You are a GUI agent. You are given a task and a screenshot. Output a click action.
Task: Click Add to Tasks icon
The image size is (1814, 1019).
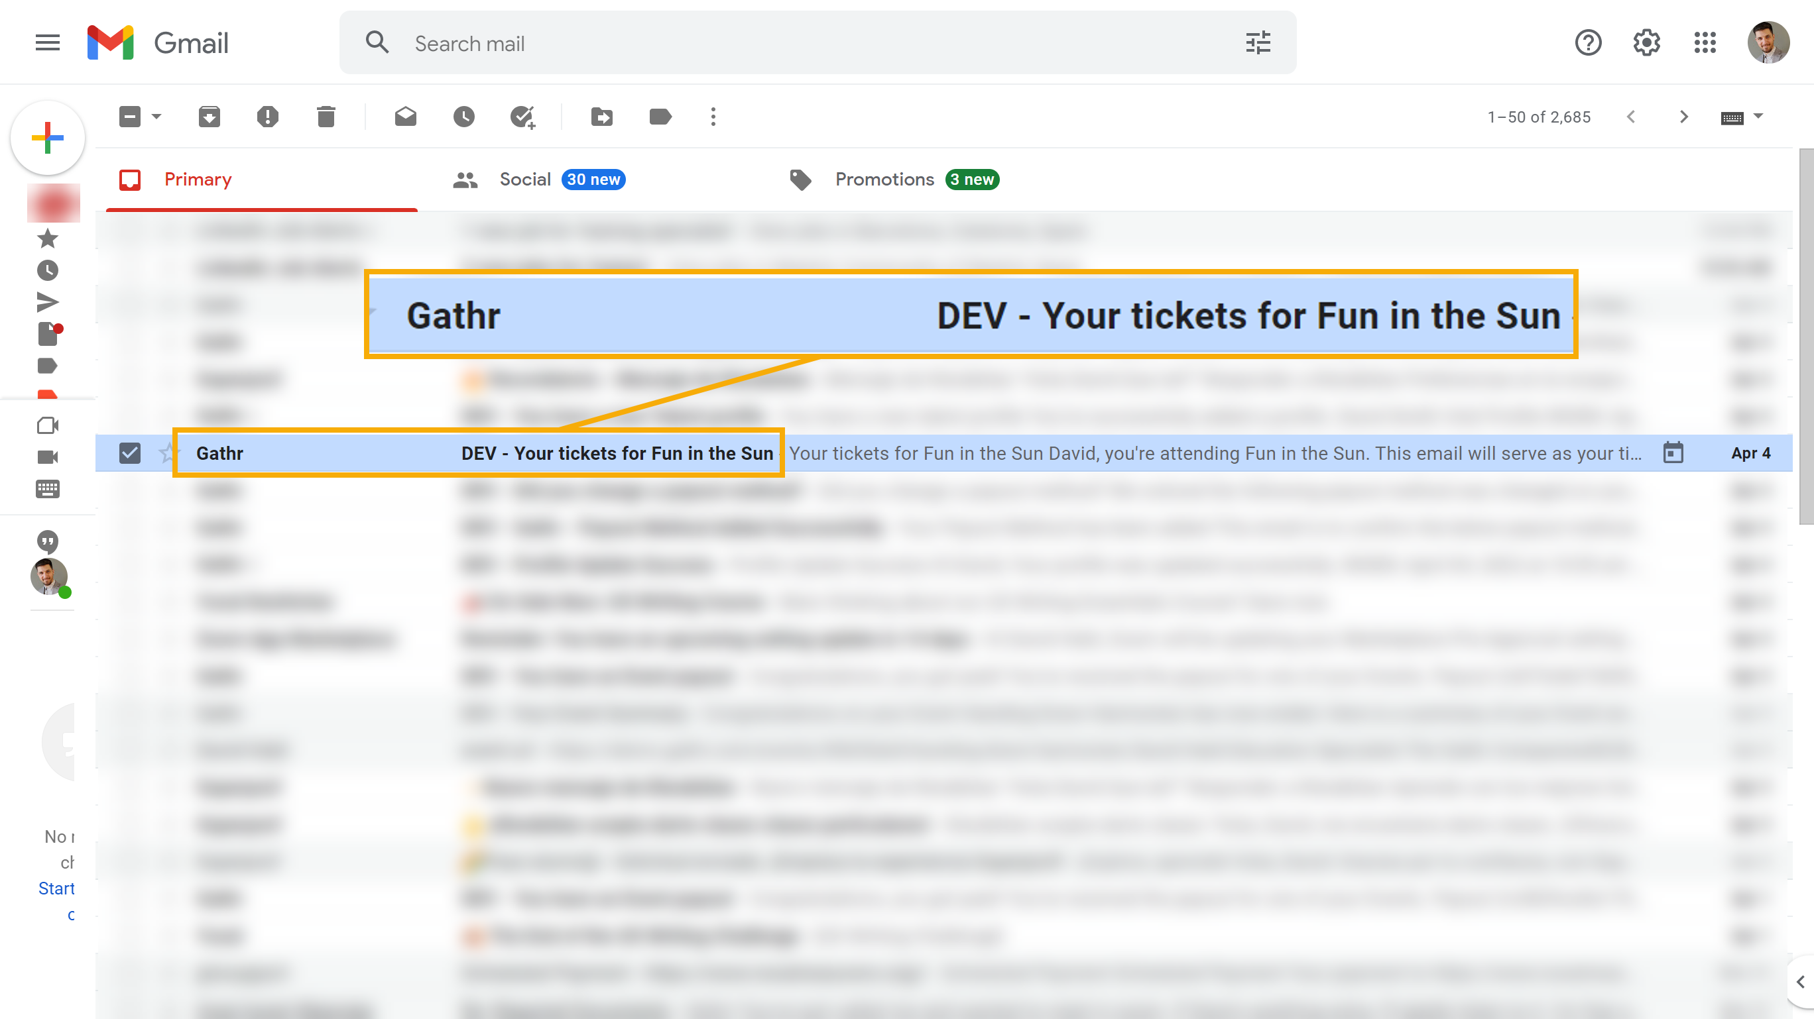tap(522, 117)
